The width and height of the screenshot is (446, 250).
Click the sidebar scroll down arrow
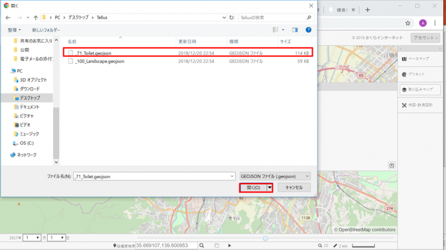tap(56, 162)
